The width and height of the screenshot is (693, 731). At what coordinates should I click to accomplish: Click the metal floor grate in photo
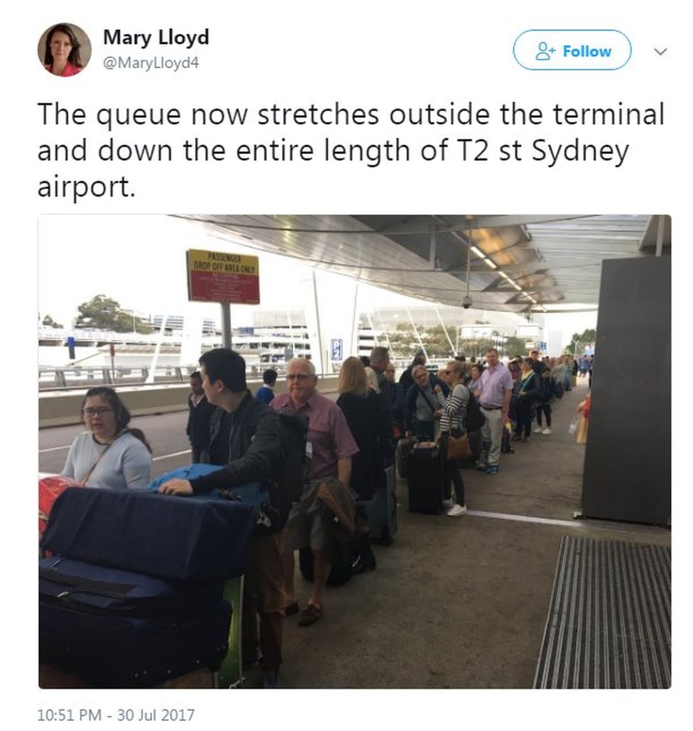point(603,612)
